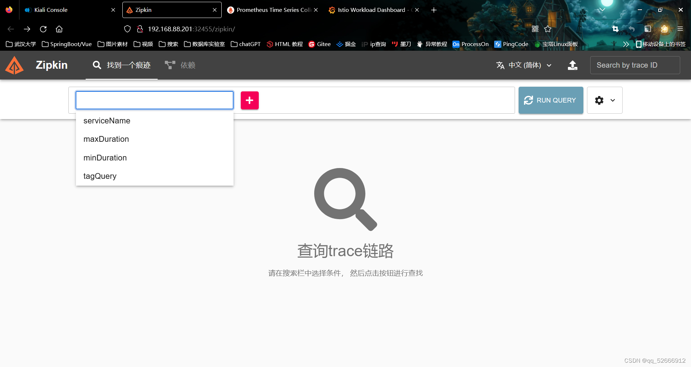Screen dimensions: 691x367
Task: Close the Prometheus Time Series browser tab
Action: click(x=316, y=10)
